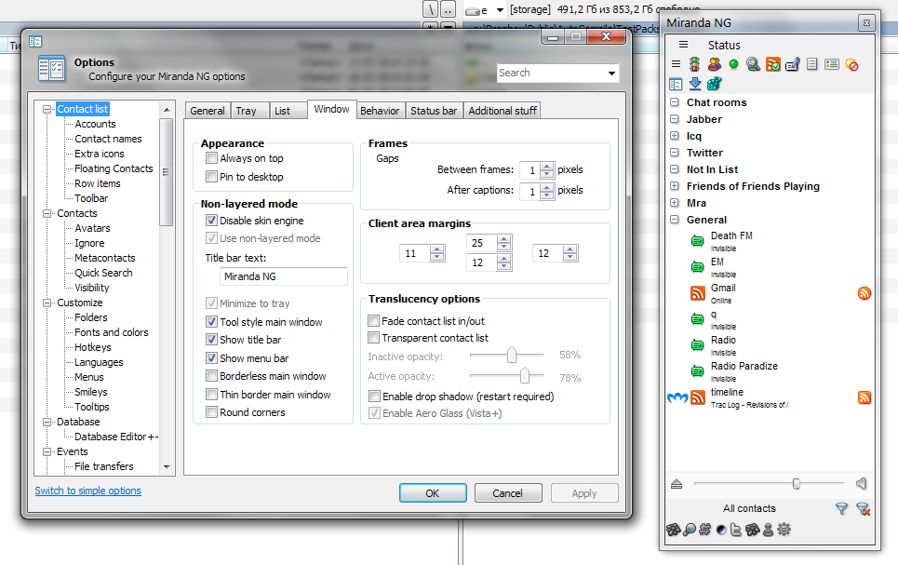This screenshot has width=898, height=565.
Task: Check Fade contact list in/out
Action: point(374,321)
